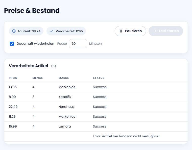Viewport: 192px width, 150px height.
Task: Click the article count (6)
Action: [x=54, y=66]
